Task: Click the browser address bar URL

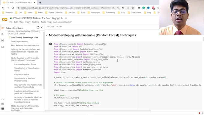Action: tap(68, 8)
